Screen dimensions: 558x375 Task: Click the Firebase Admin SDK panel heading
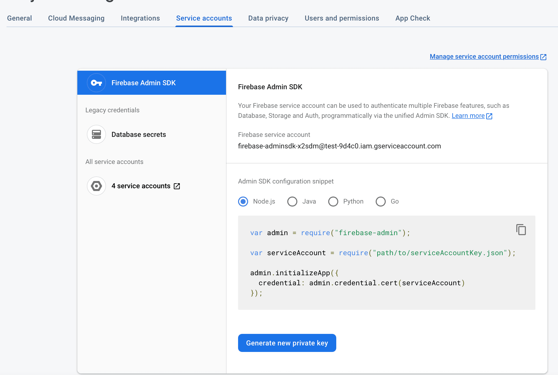270,87
